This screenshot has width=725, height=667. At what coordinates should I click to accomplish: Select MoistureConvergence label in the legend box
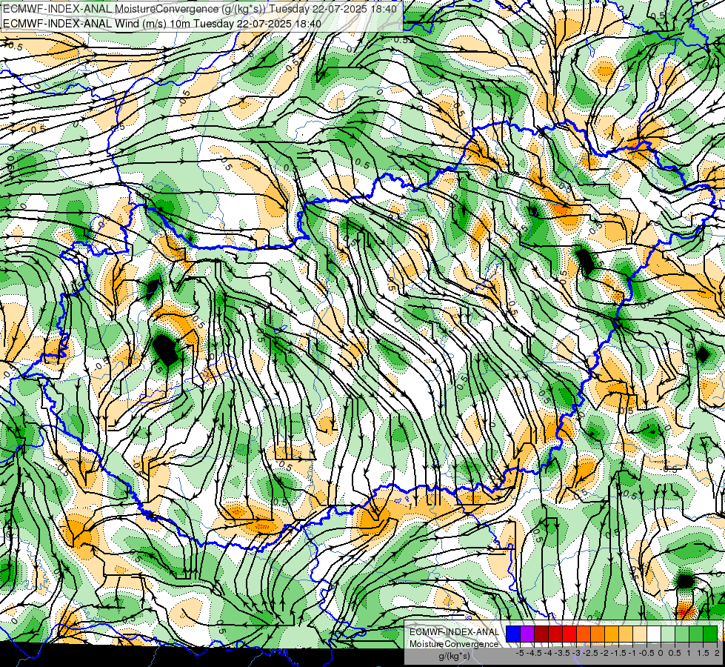click(454, 644)
